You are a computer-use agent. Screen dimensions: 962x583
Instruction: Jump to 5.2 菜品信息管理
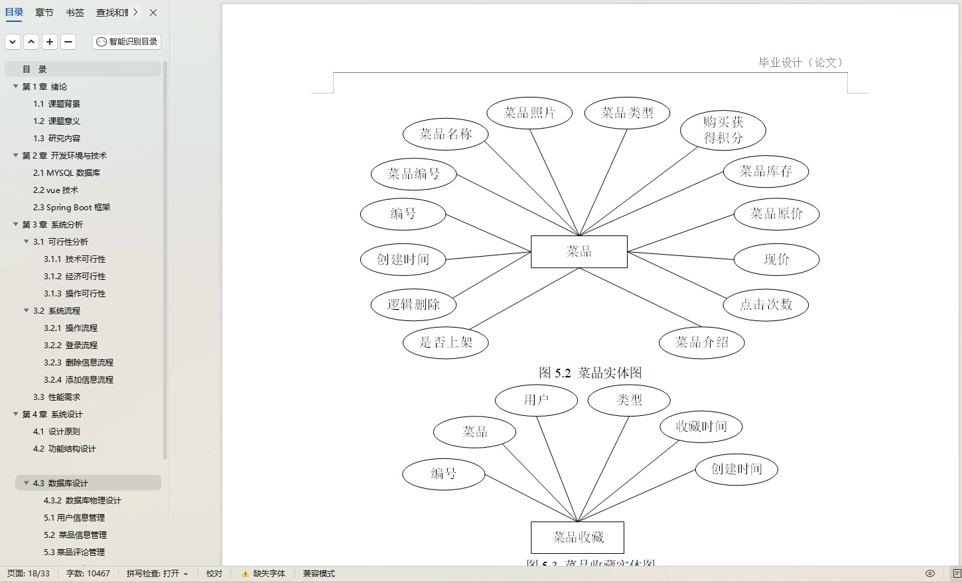tap(76, 535)
